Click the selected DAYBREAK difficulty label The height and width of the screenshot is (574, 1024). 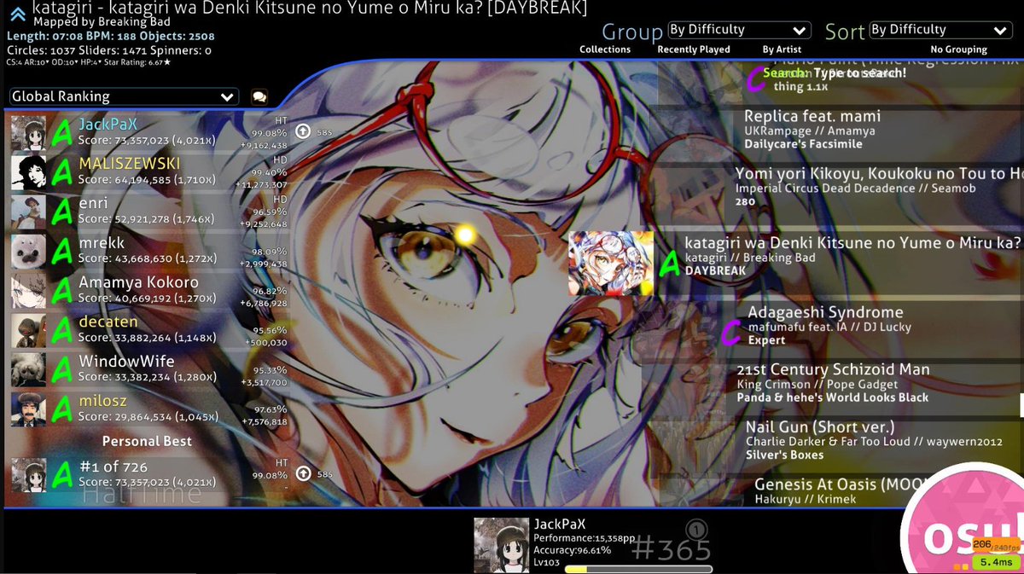tap(715, 271)
